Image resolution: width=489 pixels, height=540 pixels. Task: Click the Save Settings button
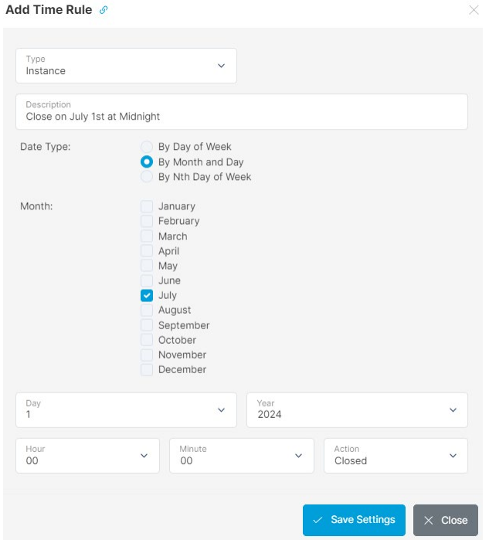click(x=354, y=520)
